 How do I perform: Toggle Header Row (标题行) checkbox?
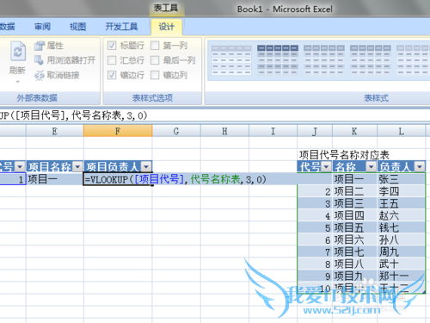pyautogui.click(x=112, y=46)
